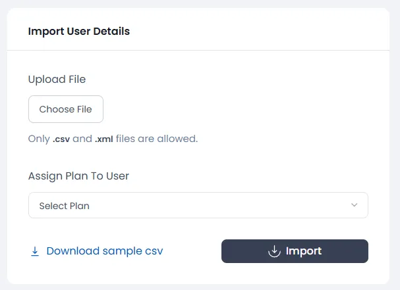Click the "files are allowed" helper text

point(157,139)
